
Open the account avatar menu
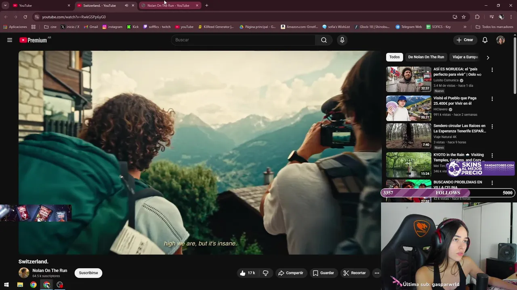500,40
